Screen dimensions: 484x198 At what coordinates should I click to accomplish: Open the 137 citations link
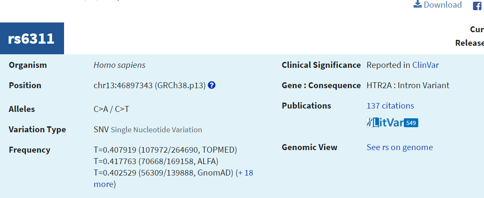click(390, 106)
